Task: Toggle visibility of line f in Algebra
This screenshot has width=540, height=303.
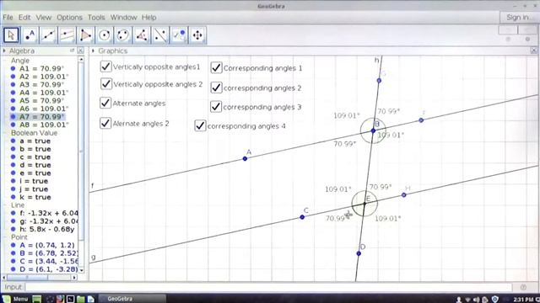Action: tap(13, 213)
